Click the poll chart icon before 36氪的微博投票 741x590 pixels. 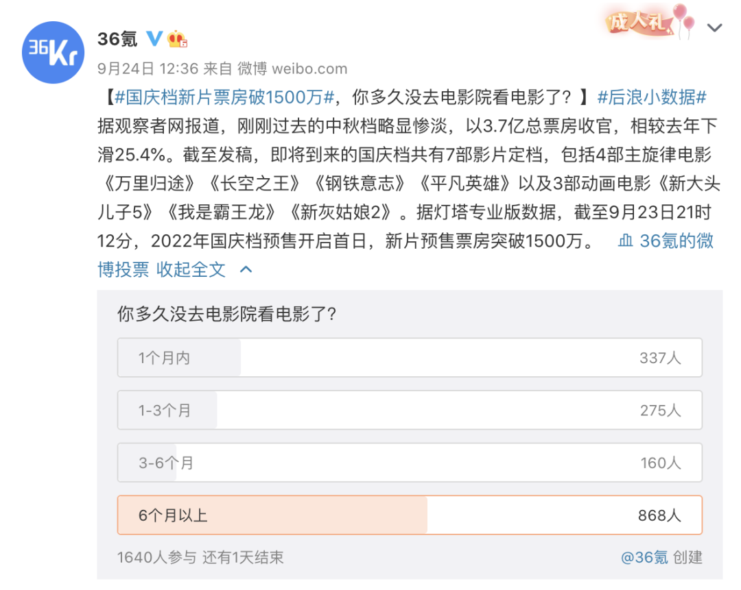click(x=625, y=241)
